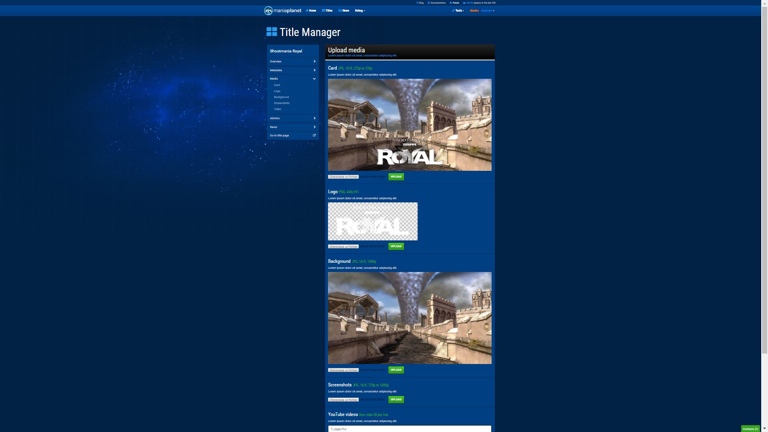768x432 pixels.
Task: Expand sidebar News with its chevron
Action: point(314,127)
